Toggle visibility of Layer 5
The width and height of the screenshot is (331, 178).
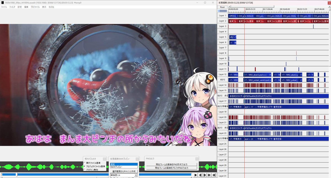pyautogui.click(x=222, y=37)
